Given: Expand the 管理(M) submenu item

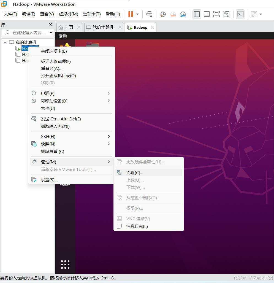Looking at the screenshot, I should pos(72,162).
